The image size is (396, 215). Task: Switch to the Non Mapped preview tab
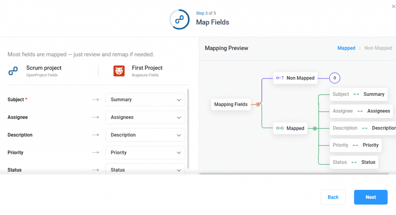(x=378, y=48)
